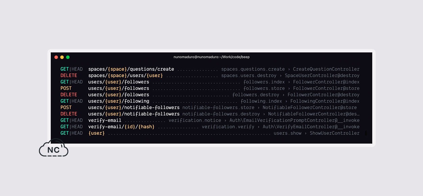Click the red close window dot
This screenshot has height=196, width=423.
56,57
